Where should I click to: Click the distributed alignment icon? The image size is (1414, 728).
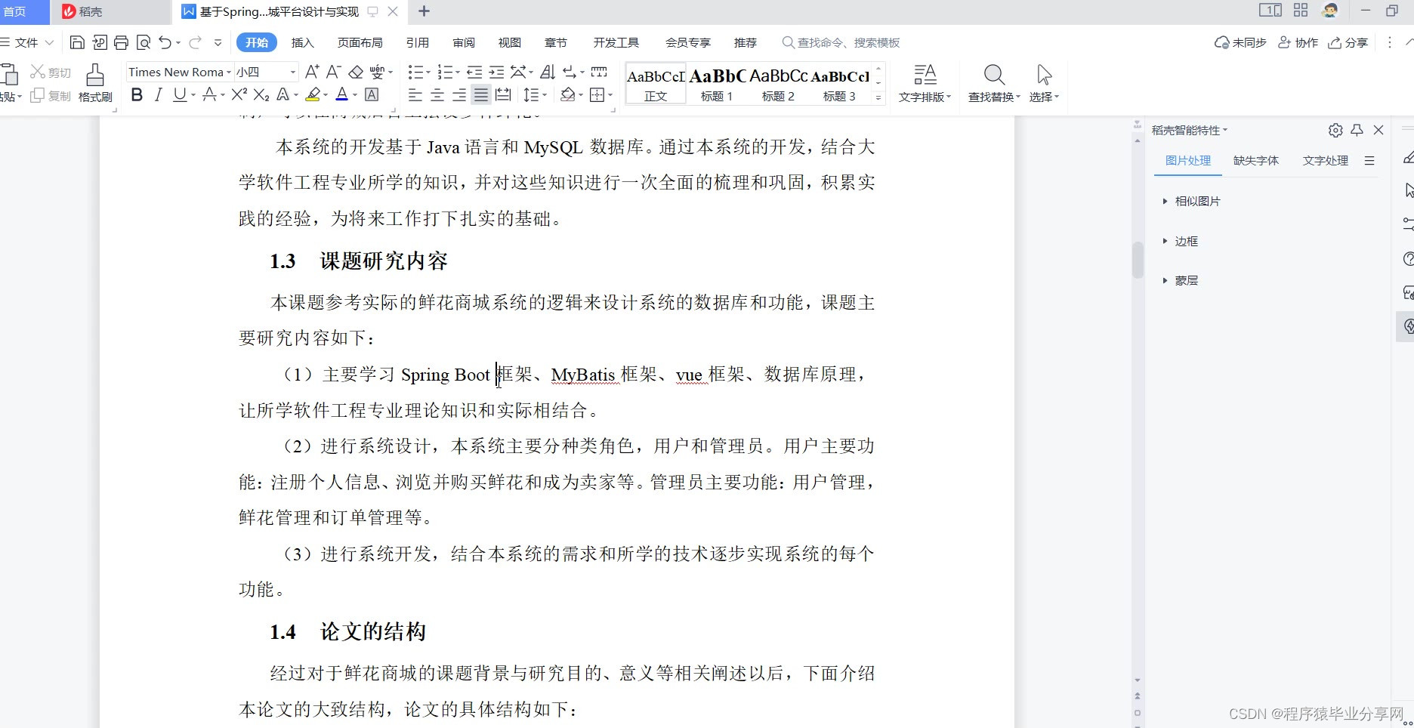pyautogui.click(x=503, y=94)
